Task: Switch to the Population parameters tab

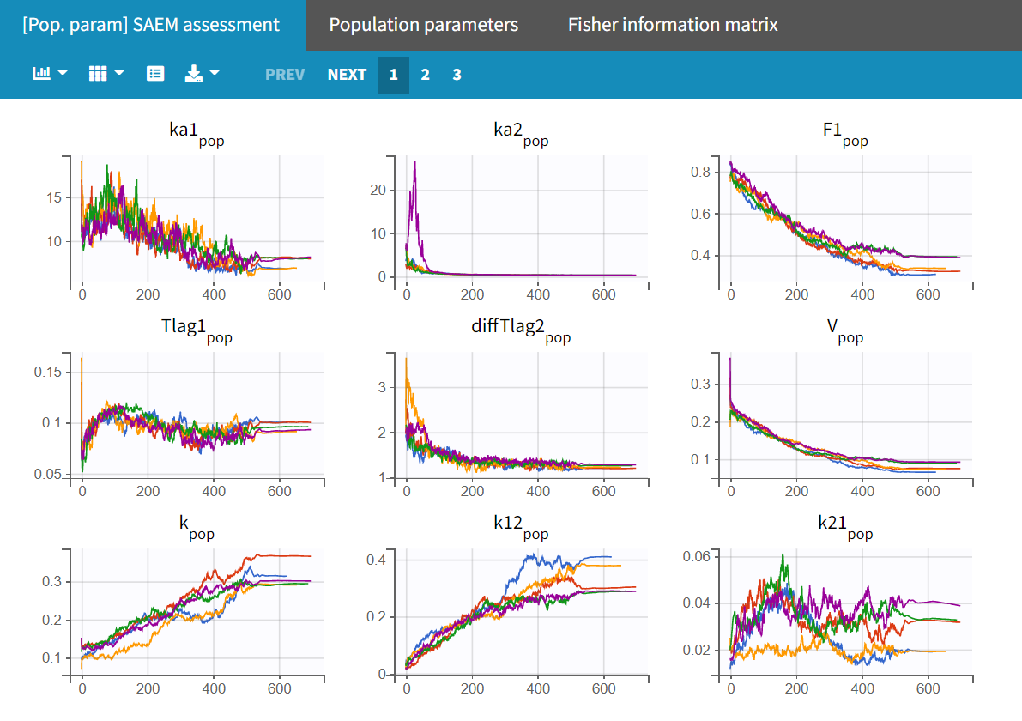Action: 423,25
